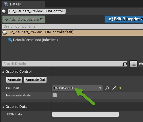Click the Animate button
143x122 pixels.
click(x=14, y=80)
